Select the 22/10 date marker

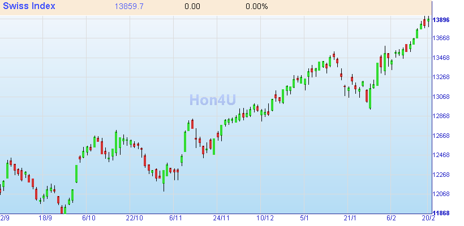pos(135,218)
